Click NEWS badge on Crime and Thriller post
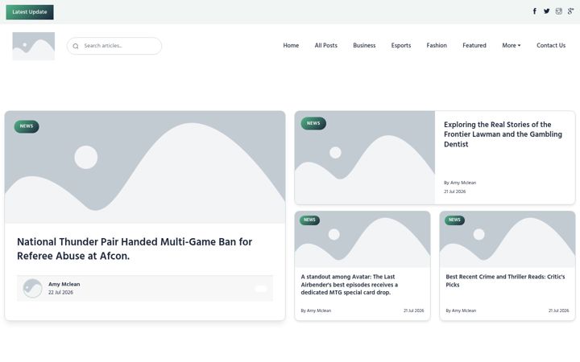 [x=454, y=220]
